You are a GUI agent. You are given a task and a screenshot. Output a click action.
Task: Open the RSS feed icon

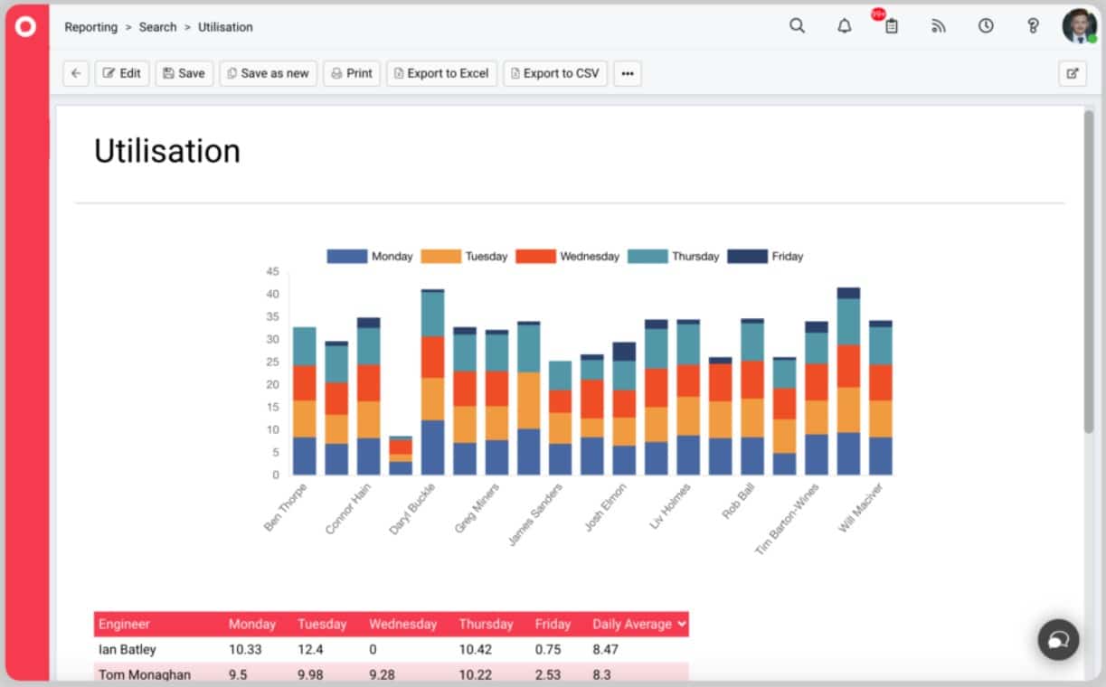pyautogui.click(x=939, y=26)
